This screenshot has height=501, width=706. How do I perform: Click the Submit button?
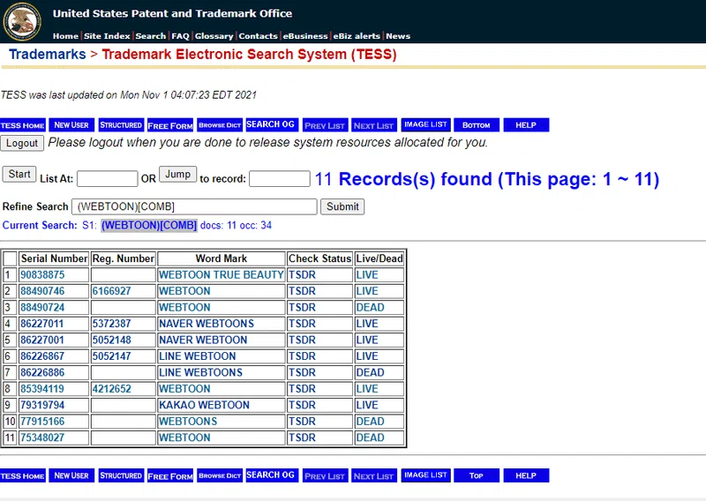click(x=342, y=206)
